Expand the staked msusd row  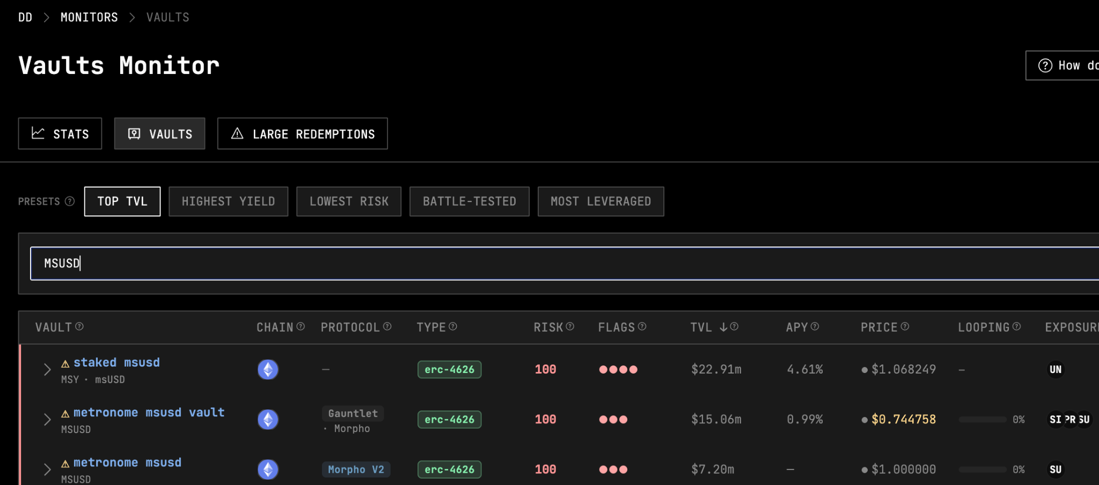(x=47, y=369)
